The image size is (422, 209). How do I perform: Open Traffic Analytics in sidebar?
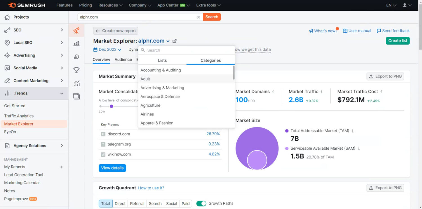19,116
